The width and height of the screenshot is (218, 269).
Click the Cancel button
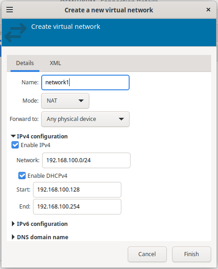[x=147, y=254]
